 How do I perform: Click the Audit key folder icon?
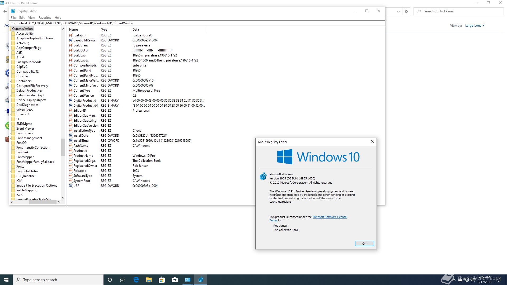(x=13, y=57)
